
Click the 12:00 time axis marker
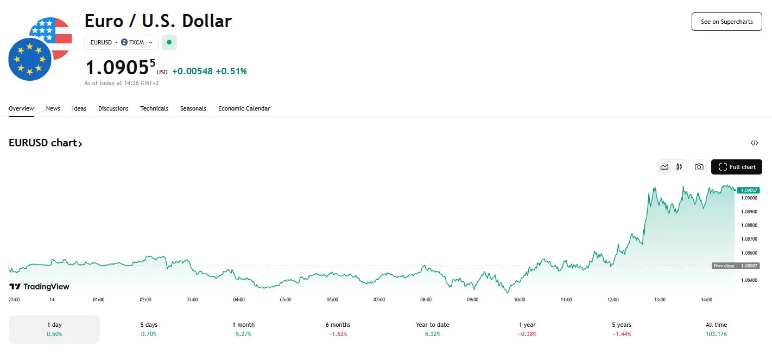coord(613,300)
